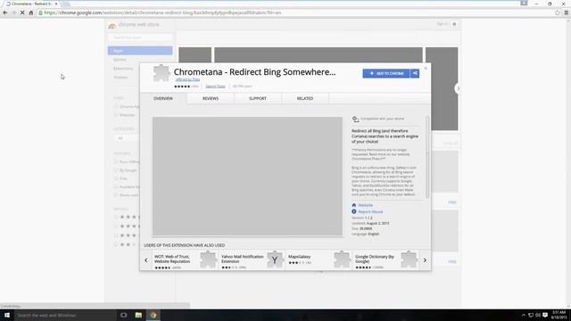Click the Report Abuse link

(x=370, y=212)
